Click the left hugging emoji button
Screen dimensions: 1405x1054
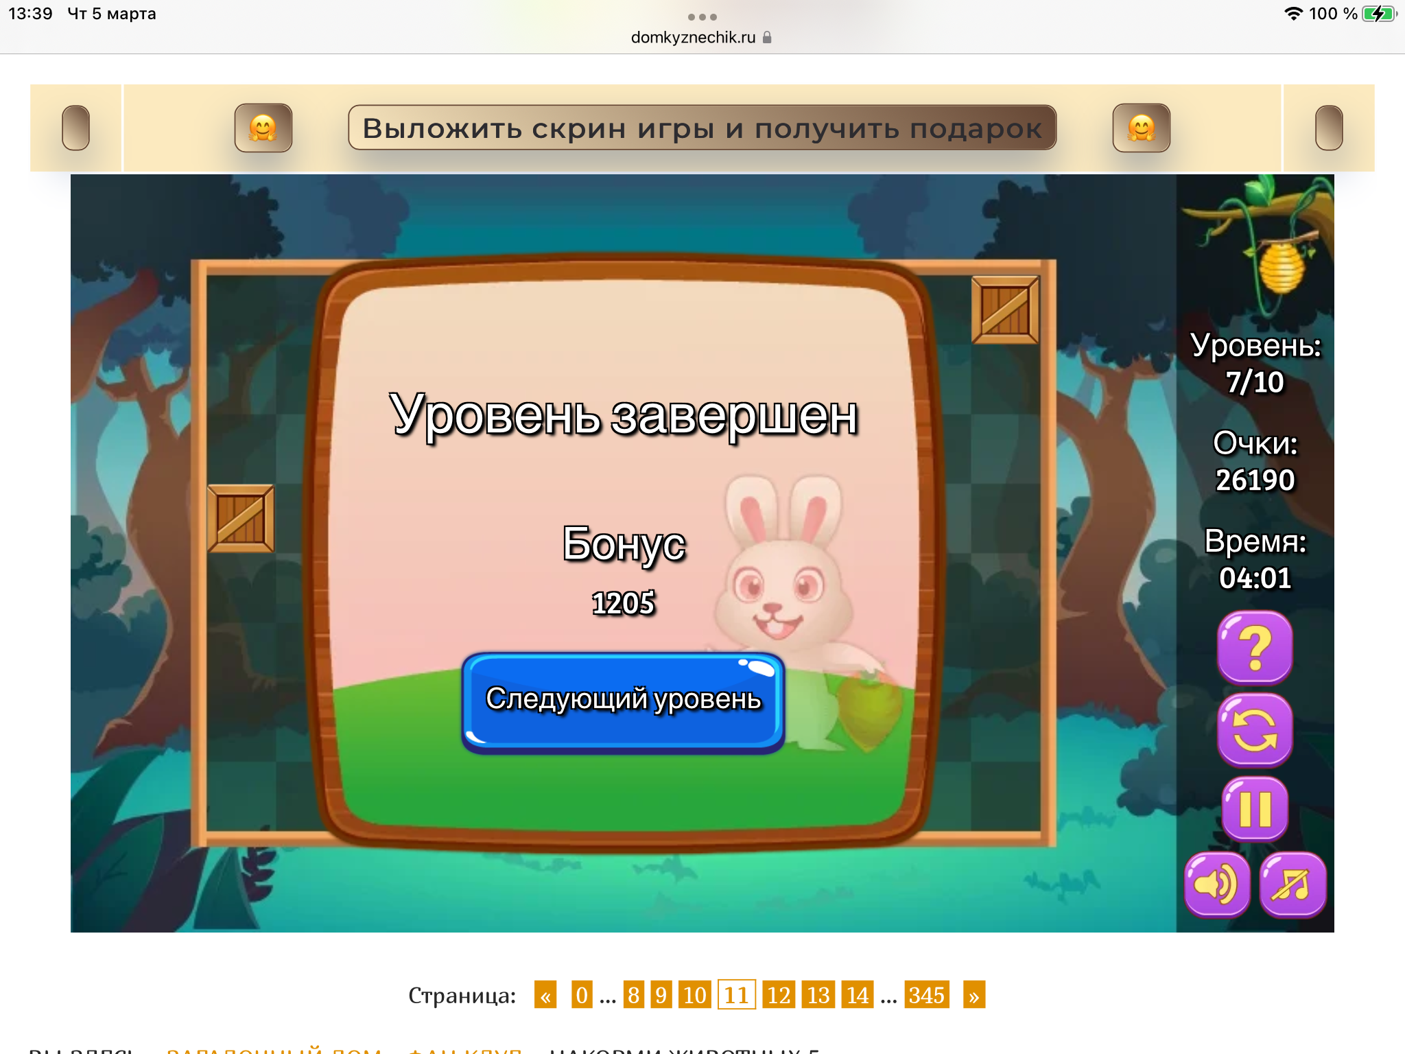(x=263, y=128)
